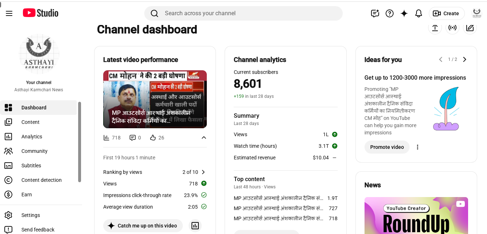Image resolution: width=487 pixels, height=234 pixels.
Task: Collapse the latest video performance details chevron
Action: click(204, 138)
